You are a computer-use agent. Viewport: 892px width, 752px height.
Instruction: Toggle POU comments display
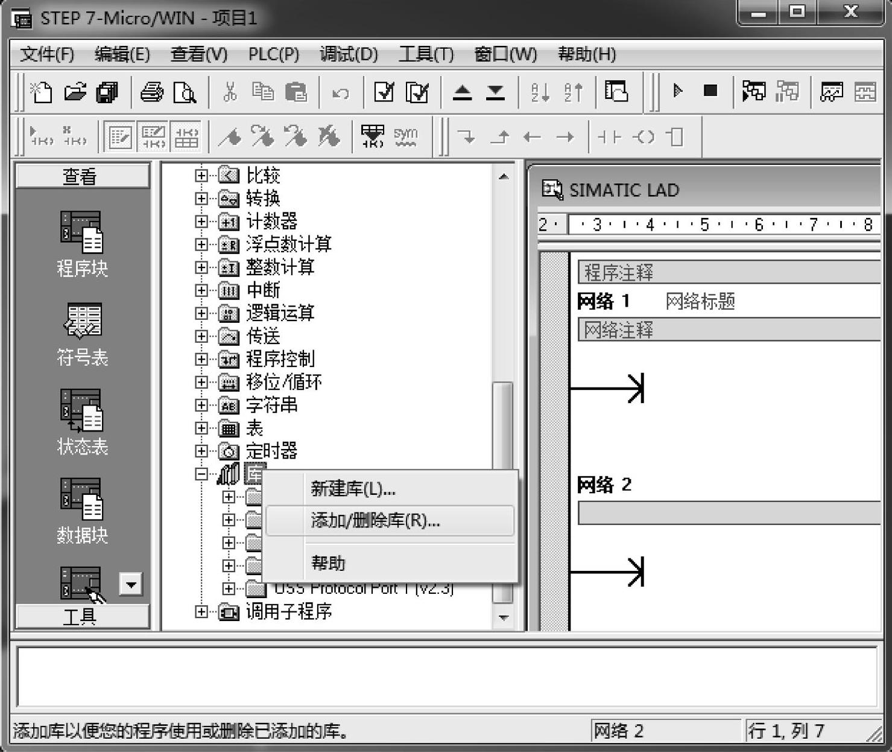(x=119, y=137)
